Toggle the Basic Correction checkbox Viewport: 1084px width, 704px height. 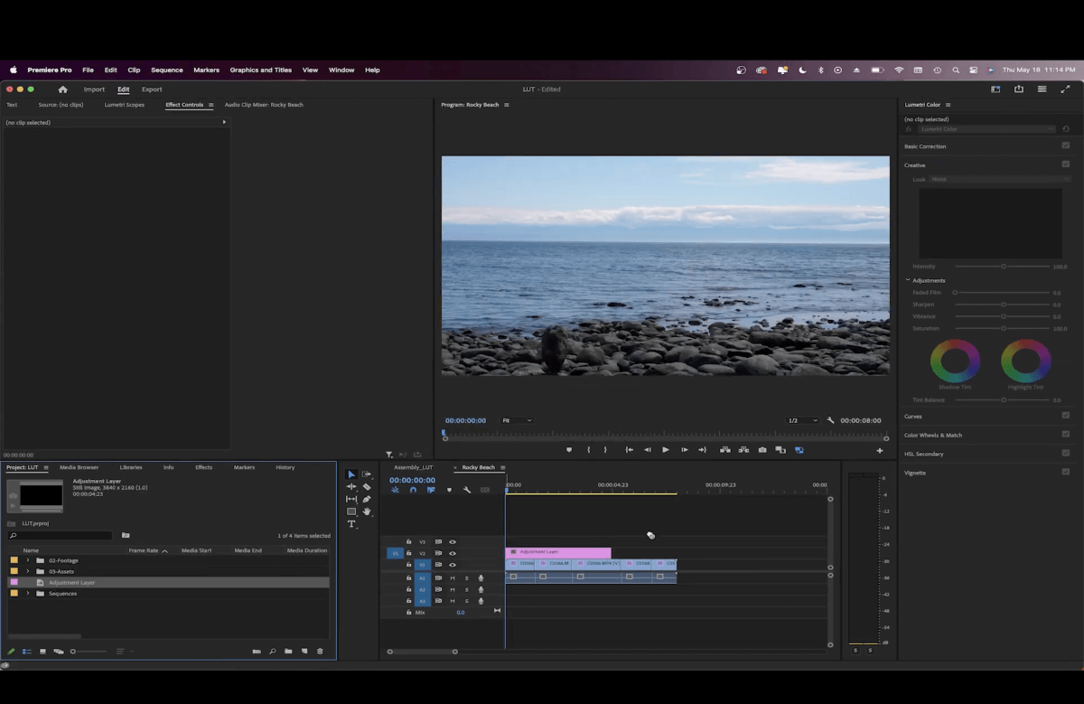(x=1066, y=145)
